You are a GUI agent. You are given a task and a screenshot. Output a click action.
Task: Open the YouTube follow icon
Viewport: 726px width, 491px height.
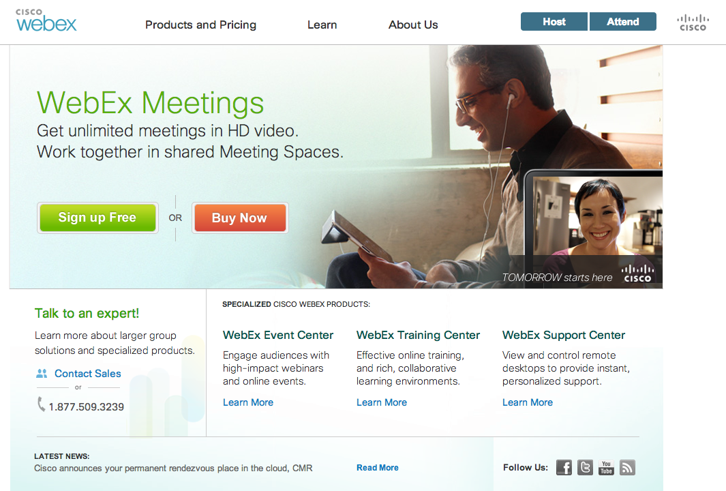[606, 467]
